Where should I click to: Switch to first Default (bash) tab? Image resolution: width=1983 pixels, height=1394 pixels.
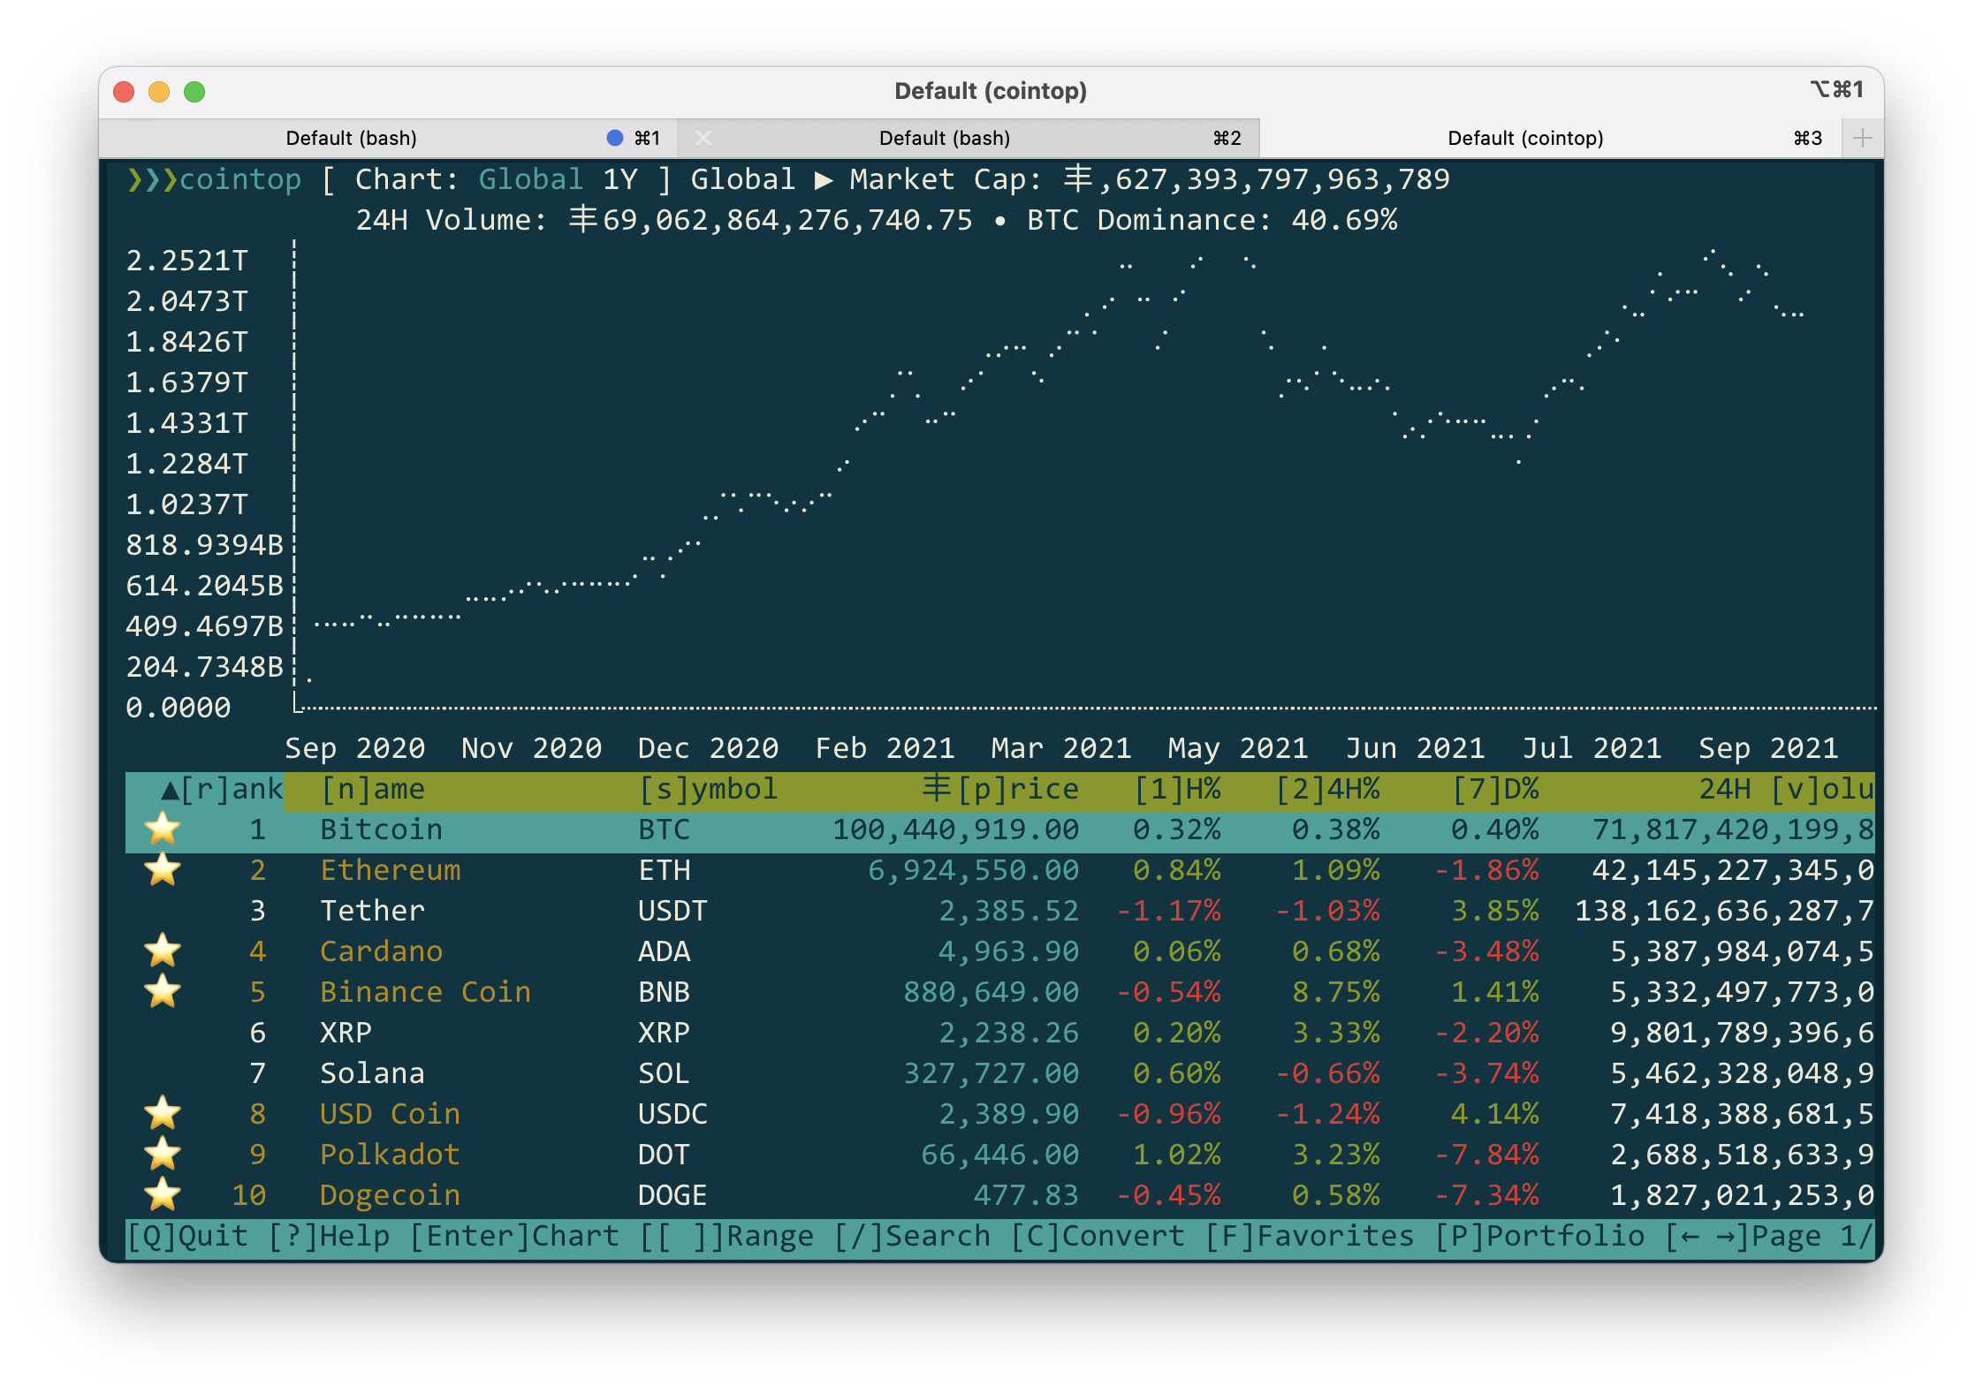(x=352, y=138)
